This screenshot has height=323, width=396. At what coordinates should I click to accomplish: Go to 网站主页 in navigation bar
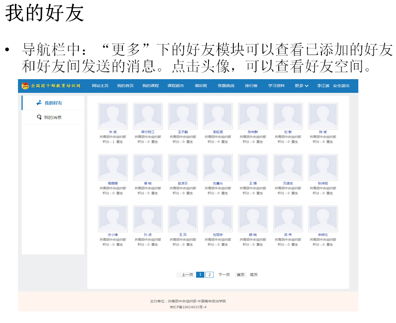click(100, 86)
